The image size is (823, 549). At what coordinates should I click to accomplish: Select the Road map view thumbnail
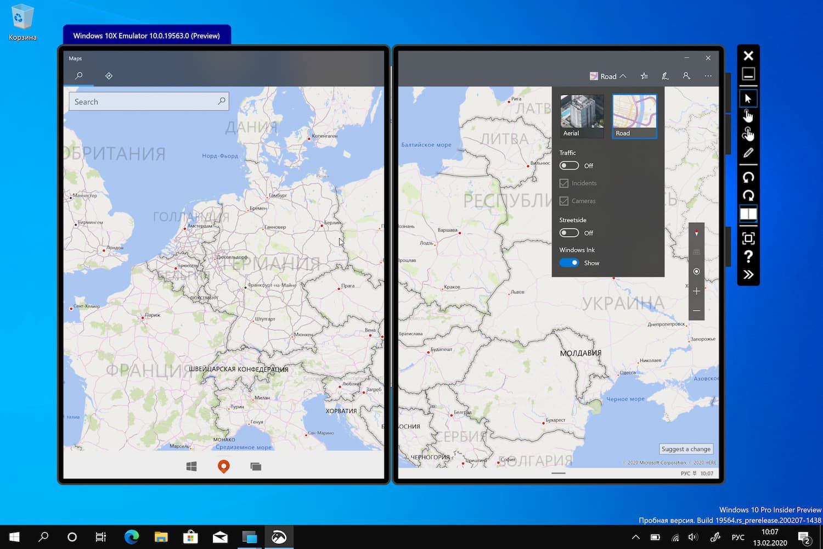[634, 116]
